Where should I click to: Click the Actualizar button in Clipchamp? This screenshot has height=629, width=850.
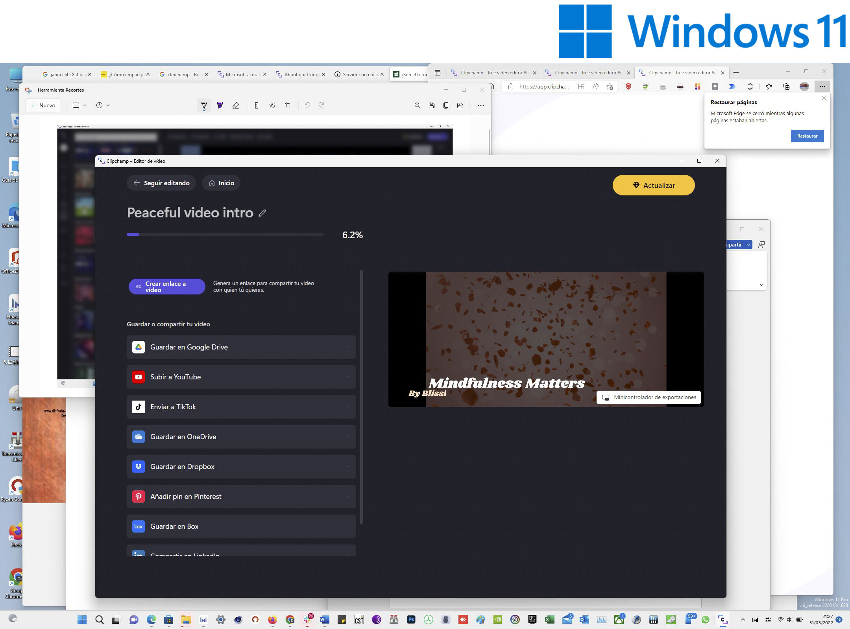(x=653, y=185)
